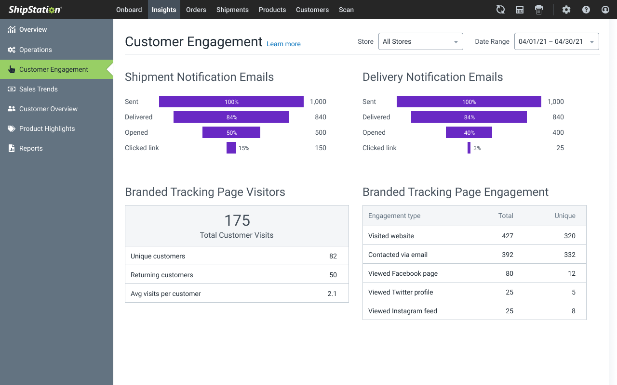Open the Shipments menu

tap(232, 10)
